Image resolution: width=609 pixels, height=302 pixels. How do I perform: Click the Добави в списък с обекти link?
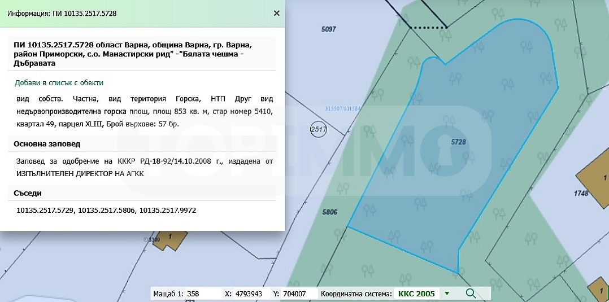[x=59, y=82]
